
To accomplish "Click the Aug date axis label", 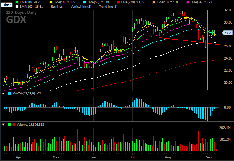I will point(168,157).
